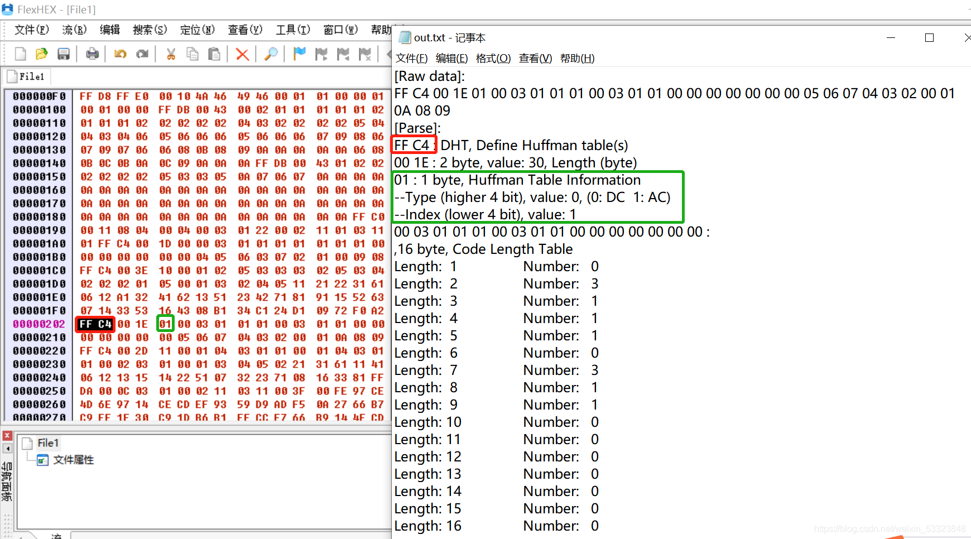The width and height of the screenshot is (971, 539).
Task: Click the [Parse]: line in Notepad
Action: tap(417, 128)
